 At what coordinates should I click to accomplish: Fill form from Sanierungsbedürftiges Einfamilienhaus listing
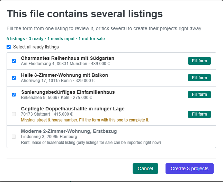(x=199, y=94)
